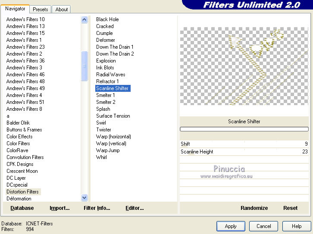This screenshot has width=313, height=234.
Task: Select the ColorRave category
Action: coord(17,150)
